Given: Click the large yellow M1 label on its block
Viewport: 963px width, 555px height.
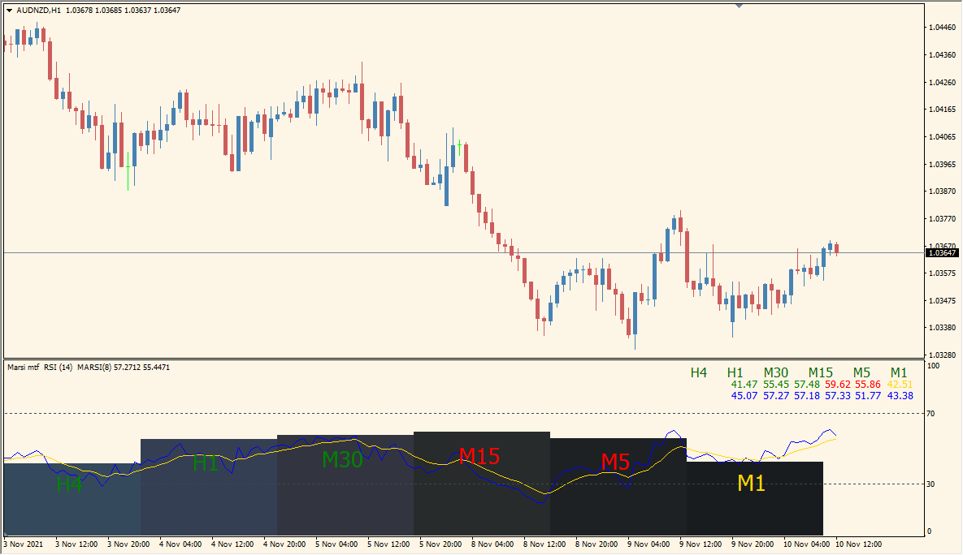Looking at the screenshot, I should coord(751,484).
